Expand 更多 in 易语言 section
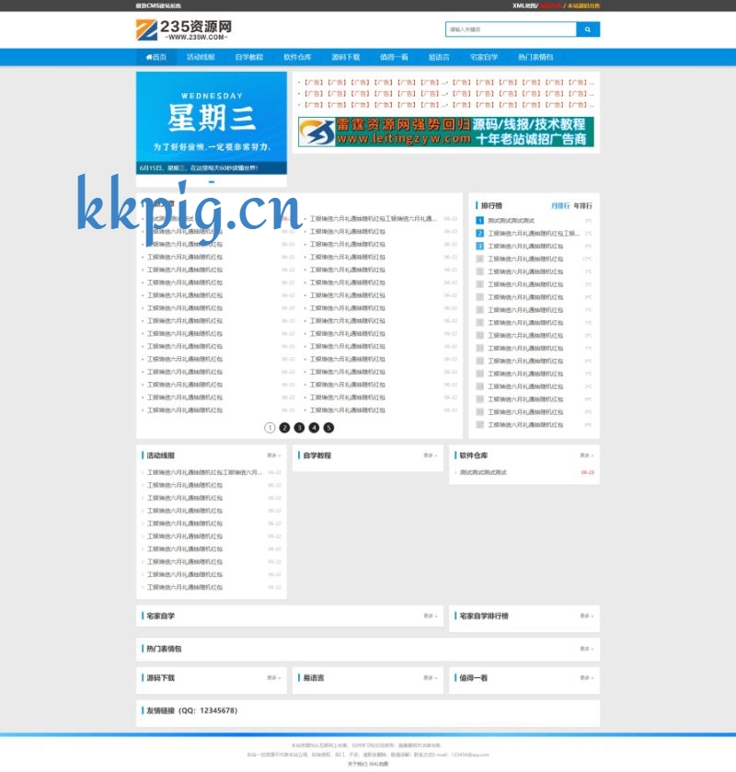Screen dimensions: 736x772 (x=431, y=678)
